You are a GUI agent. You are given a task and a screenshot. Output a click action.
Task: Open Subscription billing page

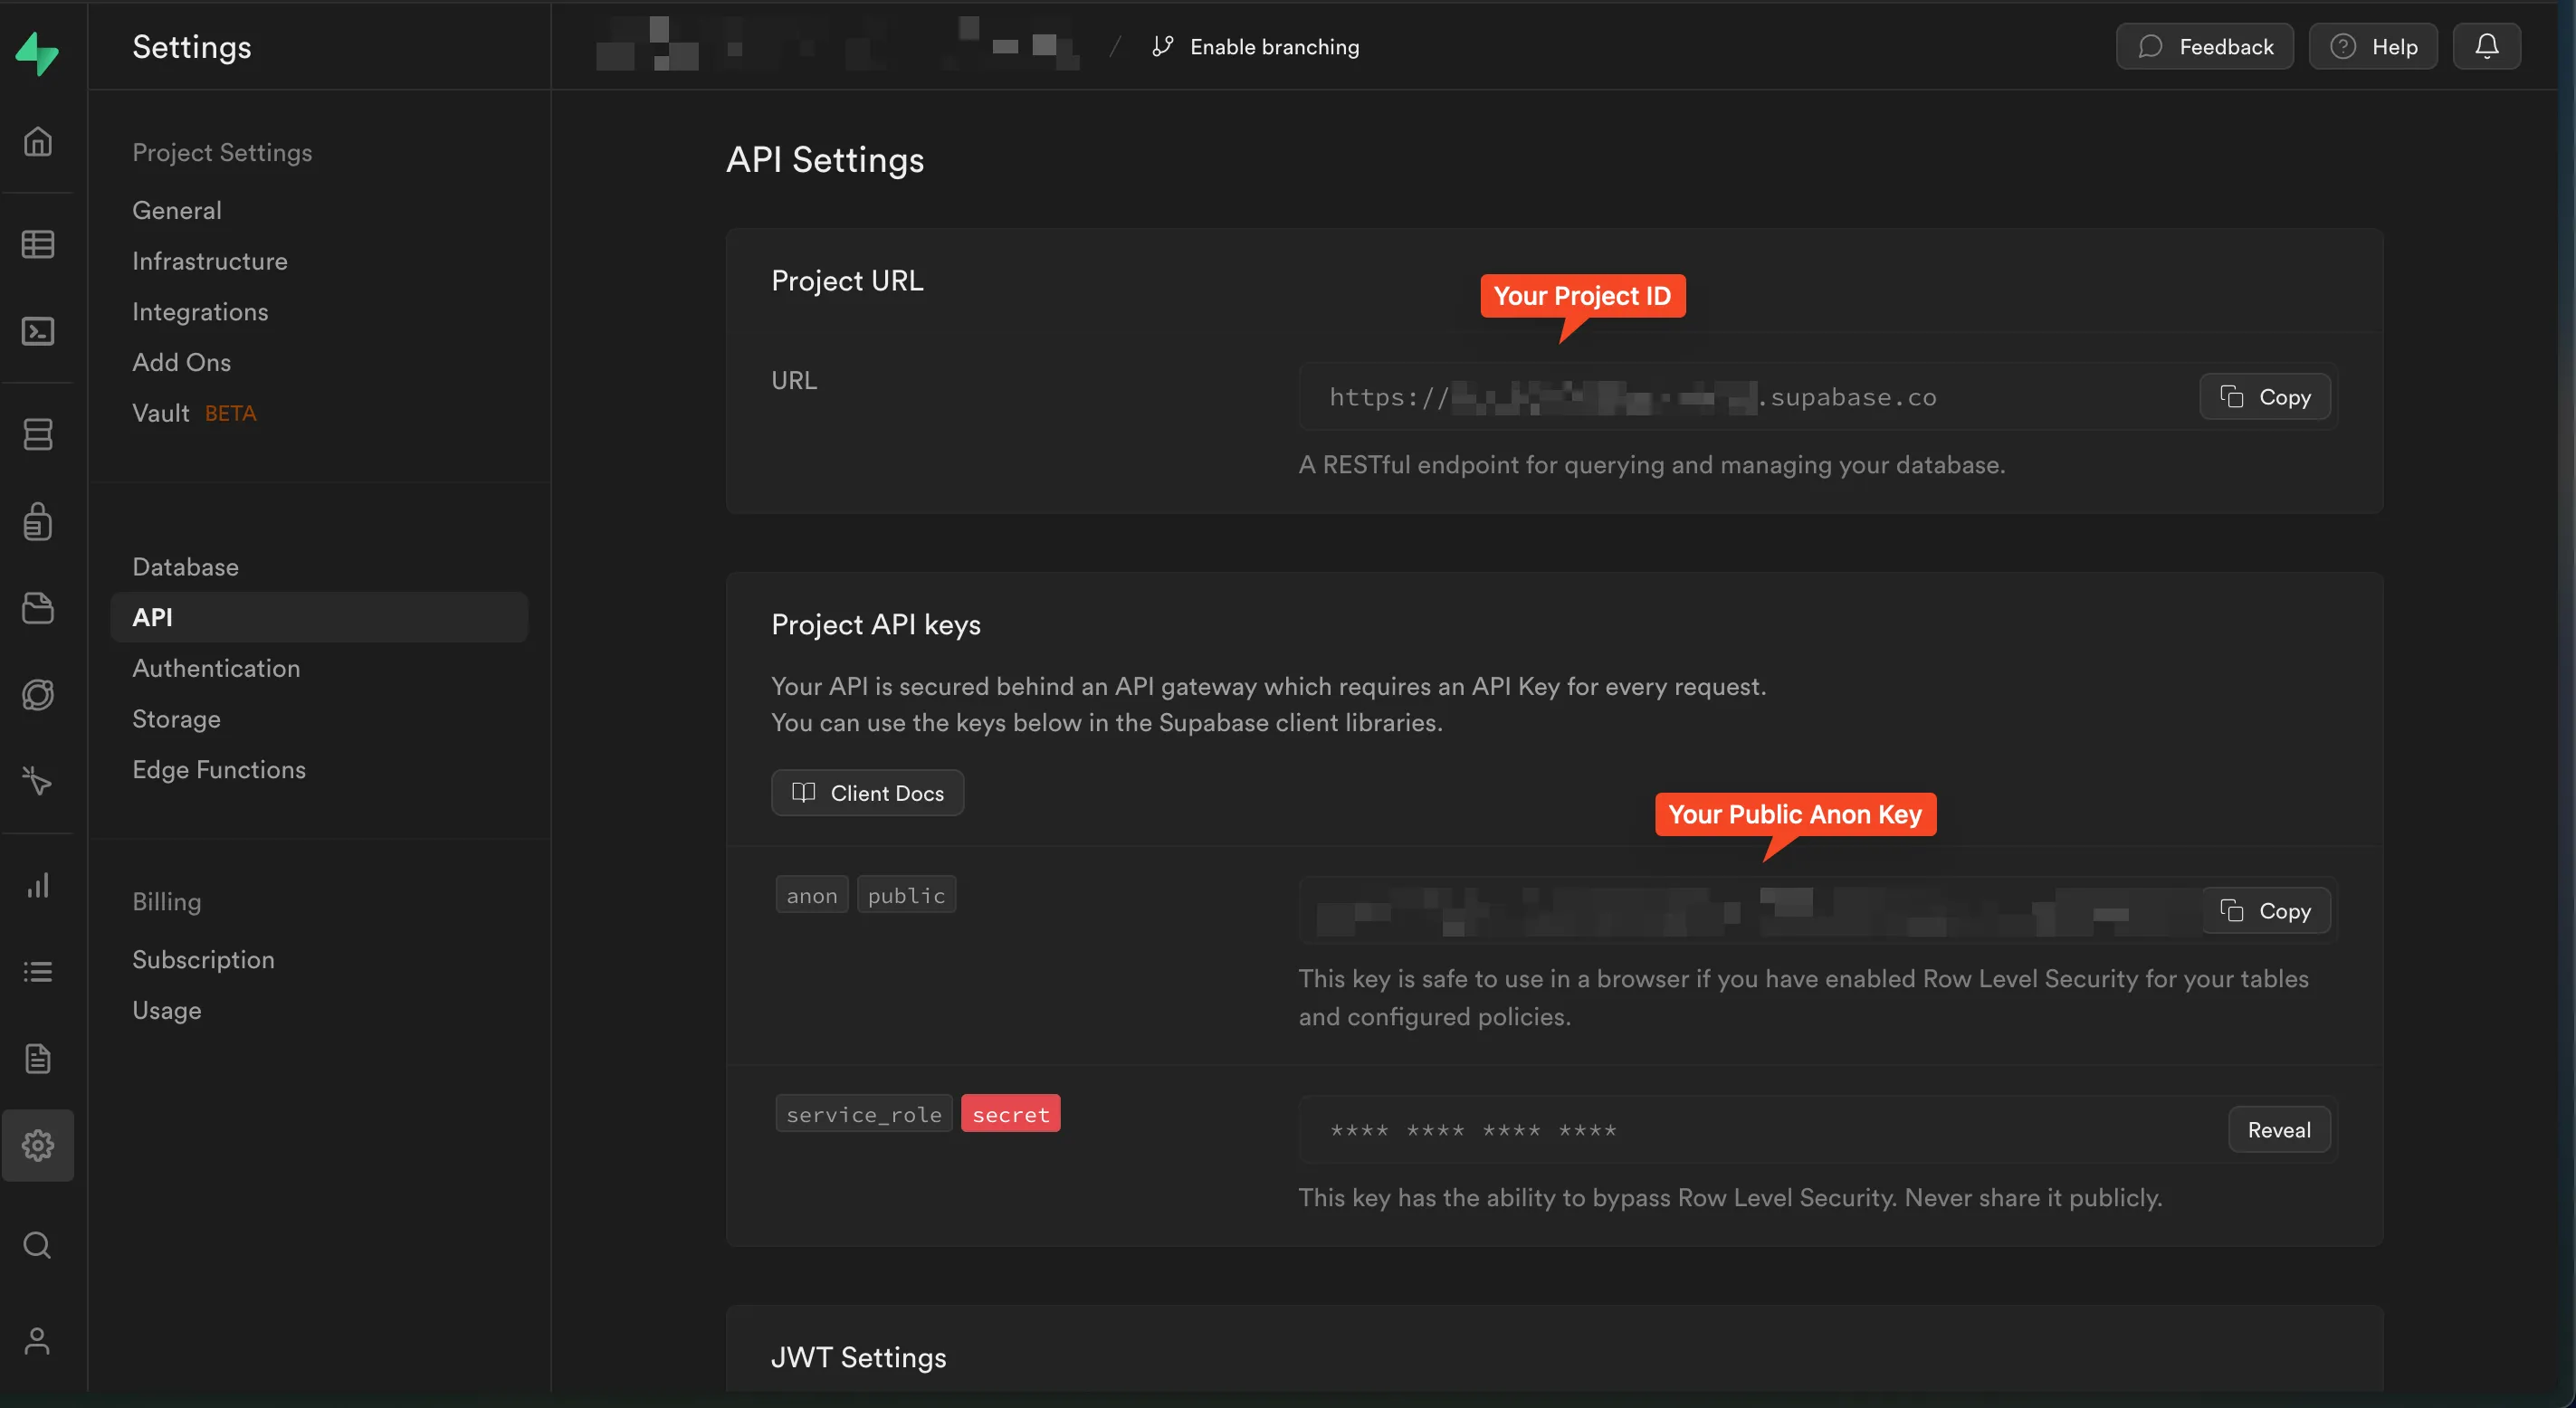coord(203,959)
